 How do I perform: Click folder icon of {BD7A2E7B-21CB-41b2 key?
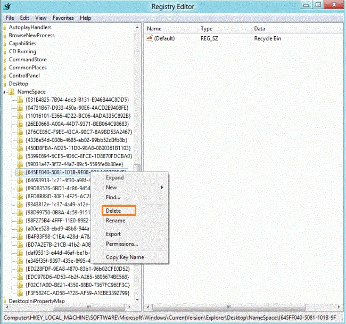click(x=20, y=245)
